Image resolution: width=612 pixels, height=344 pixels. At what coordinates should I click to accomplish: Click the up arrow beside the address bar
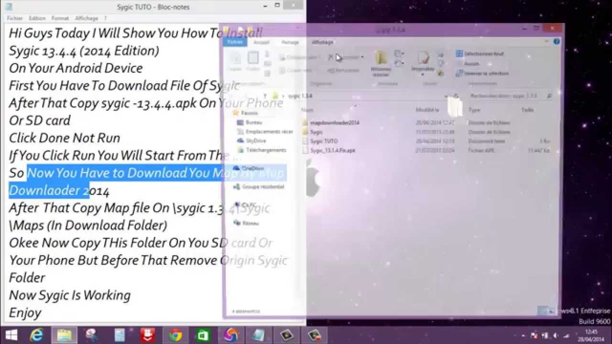pos(264,96)
